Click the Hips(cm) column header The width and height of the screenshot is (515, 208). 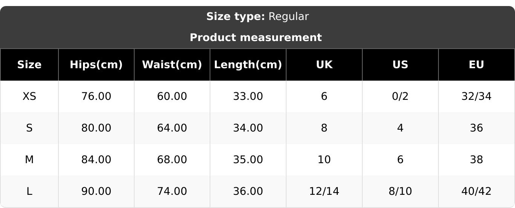pos(96,65)
